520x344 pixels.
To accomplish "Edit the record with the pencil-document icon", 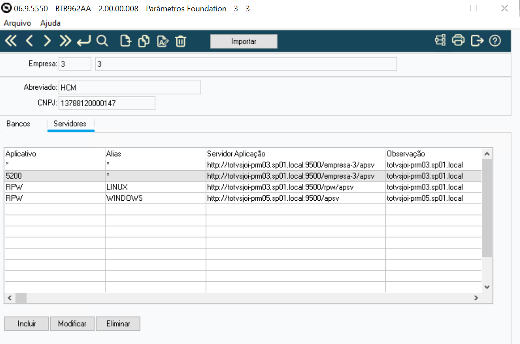I will click(162, 40).
